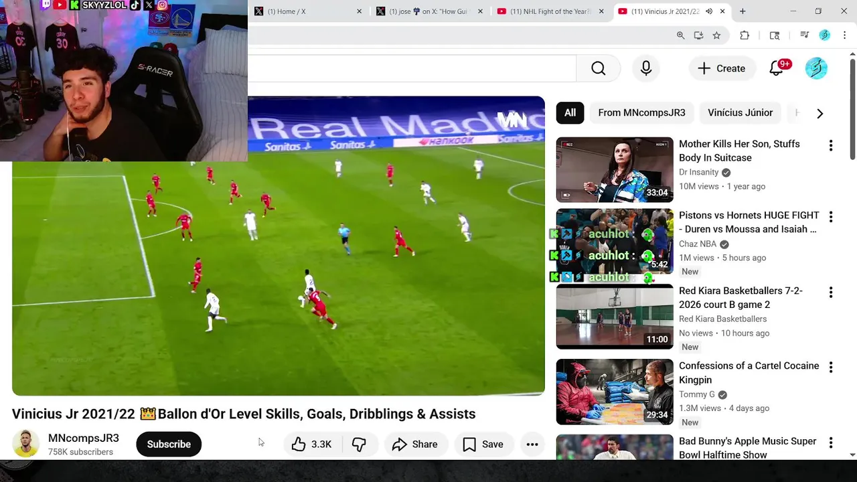Viewport: 857px width, 482px height.
Task: Save the video to a playlist
Action: point(483,445)
